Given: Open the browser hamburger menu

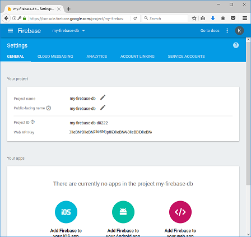Looking at the screenshot, I should (x=245, y=18).
